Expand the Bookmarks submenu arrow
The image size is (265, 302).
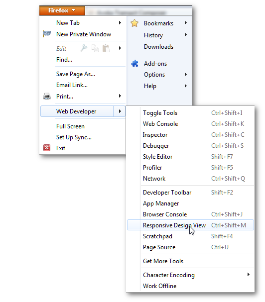coord(185,23)
